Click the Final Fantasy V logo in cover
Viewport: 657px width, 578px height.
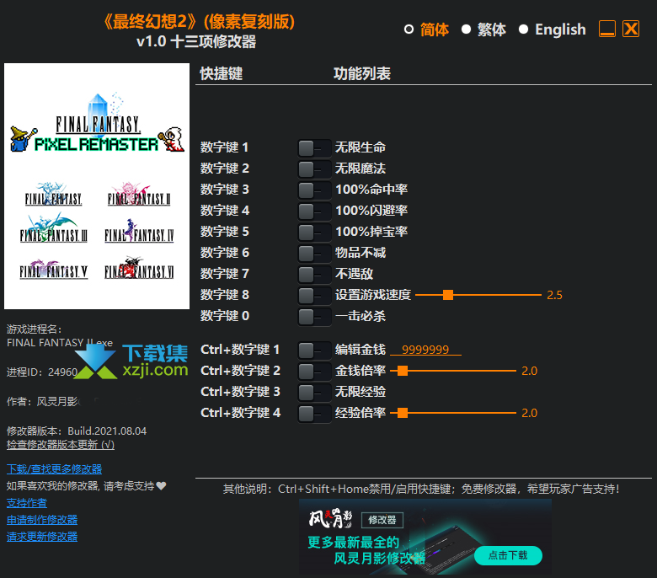[53, 269]
